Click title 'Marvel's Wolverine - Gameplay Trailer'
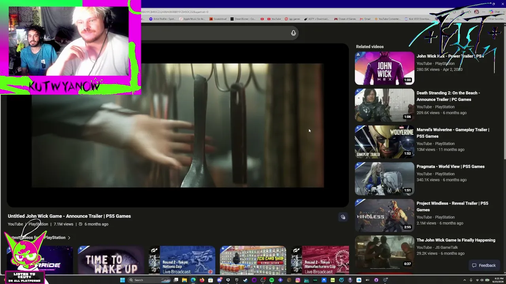506x284 pixels. click(x=453, y=133)
